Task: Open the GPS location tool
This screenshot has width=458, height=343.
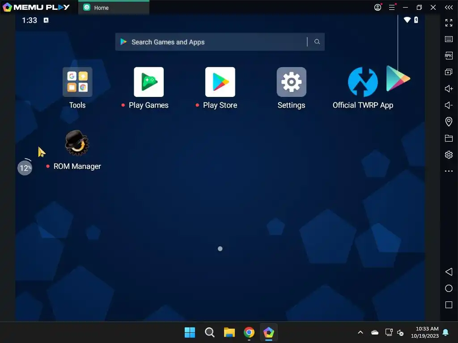Action: point(449,121)
